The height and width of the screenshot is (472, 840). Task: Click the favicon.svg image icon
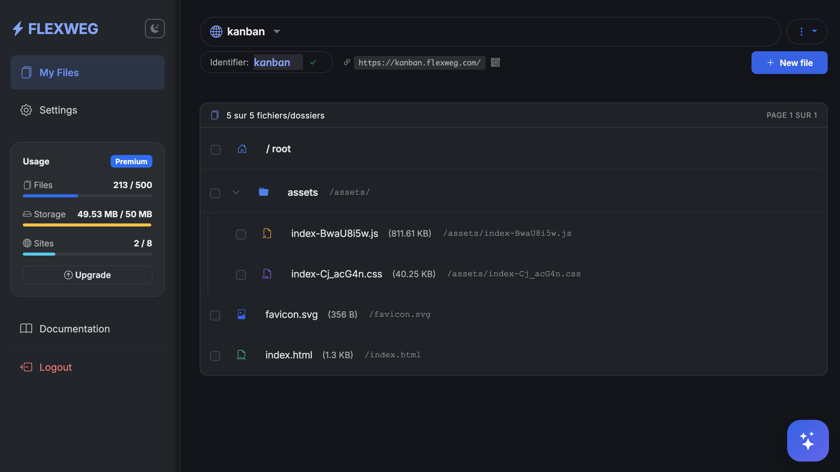click(x=241, y=314)
